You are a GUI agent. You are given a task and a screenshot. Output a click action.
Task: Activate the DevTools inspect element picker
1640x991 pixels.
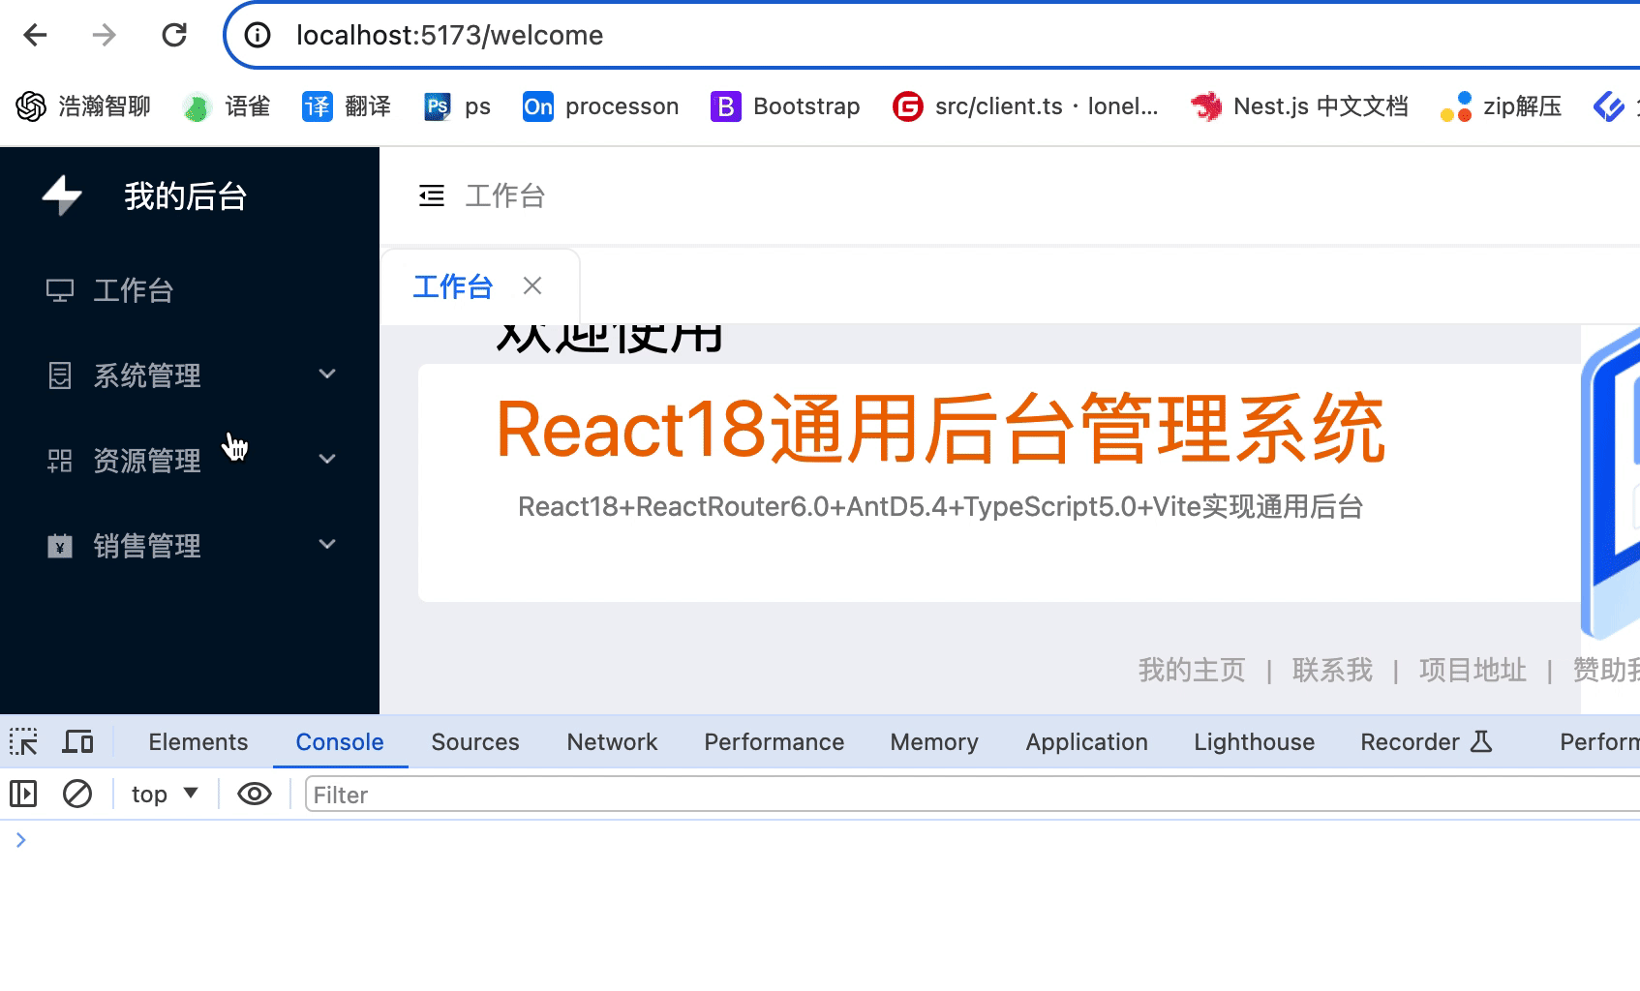(x=23, y=742)
